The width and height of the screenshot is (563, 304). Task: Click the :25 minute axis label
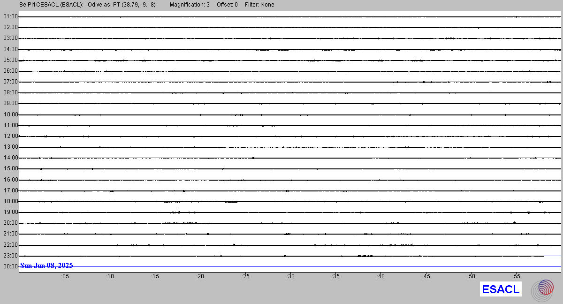click(245, 276)
